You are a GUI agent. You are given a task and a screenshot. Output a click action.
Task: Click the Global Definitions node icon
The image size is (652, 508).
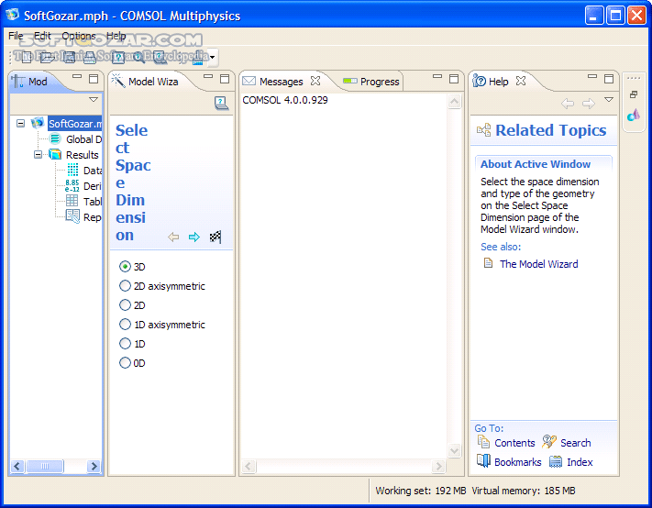(x=55, y=139)
